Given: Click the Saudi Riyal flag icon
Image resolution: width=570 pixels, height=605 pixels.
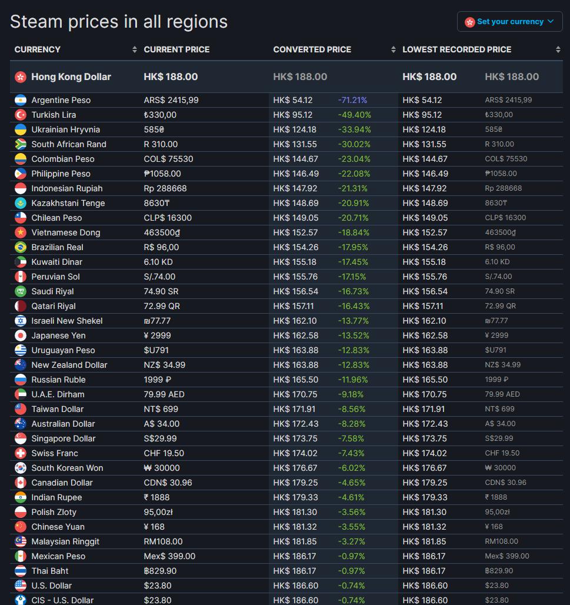Looking at the screenshot, I should [21, 291].
